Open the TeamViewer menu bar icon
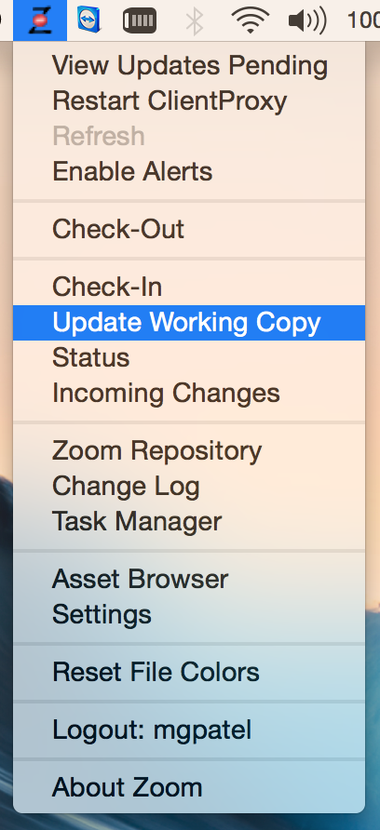This screenshot has height=830, width=380. (88, 20)
